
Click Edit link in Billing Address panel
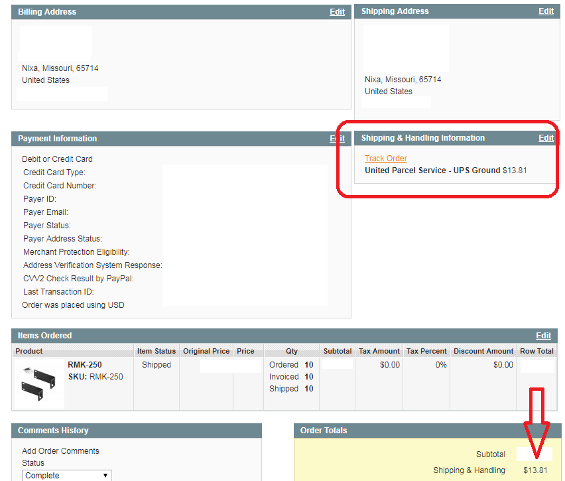click(x=337, y=12)
